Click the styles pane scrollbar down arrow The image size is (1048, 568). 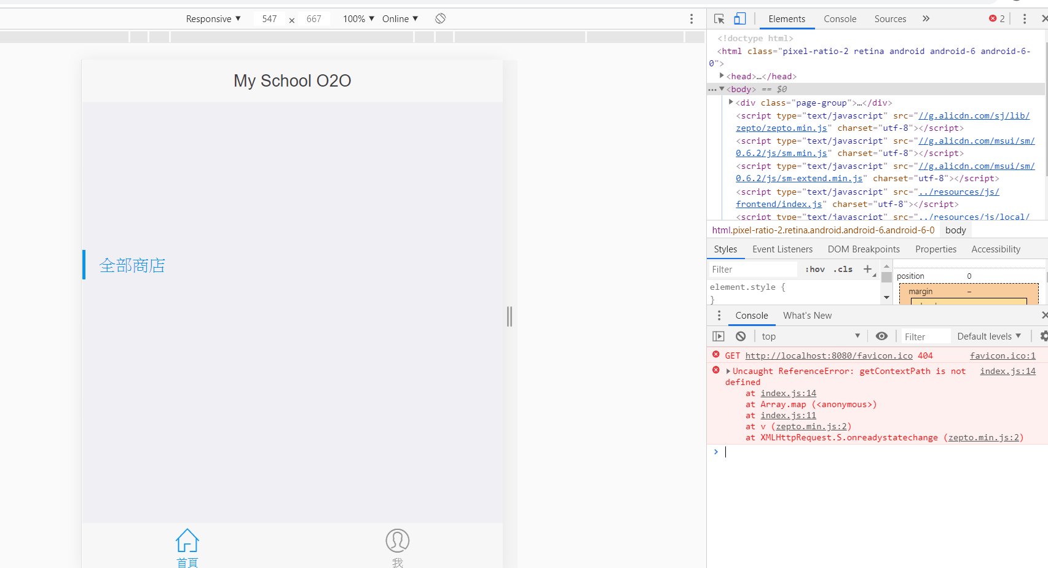[x=886, y=297]
